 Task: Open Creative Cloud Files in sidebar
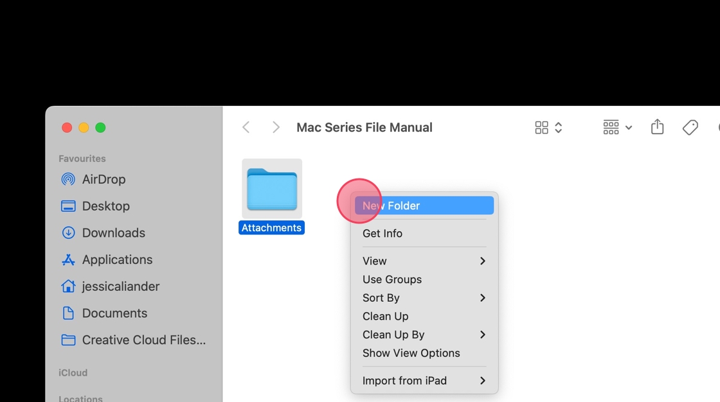click(x=144, y=340)
